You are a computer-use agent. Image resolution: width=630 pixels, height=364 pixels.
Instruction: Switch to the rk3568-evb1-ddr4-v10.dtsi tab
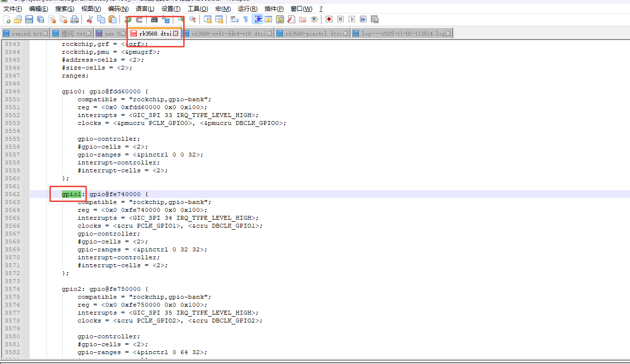[228, 34]
